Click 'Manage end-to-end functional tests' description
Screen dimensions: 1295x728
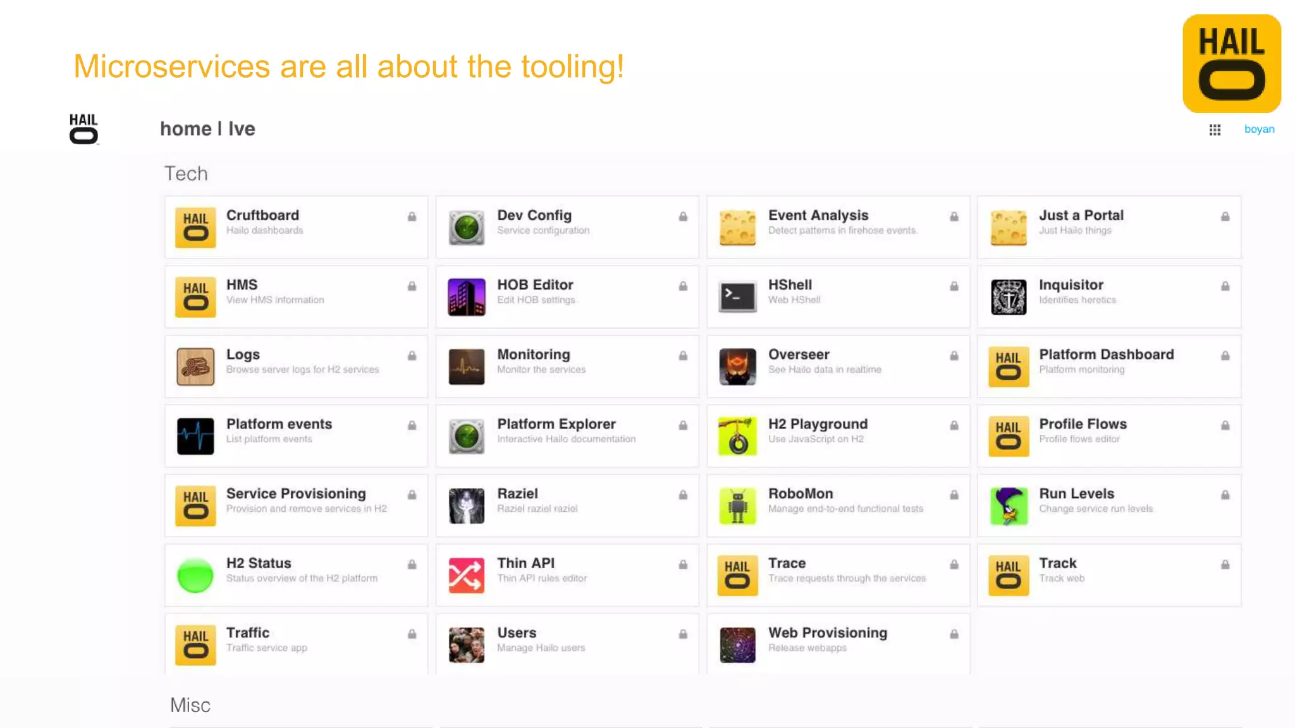(x=845, y=509)
